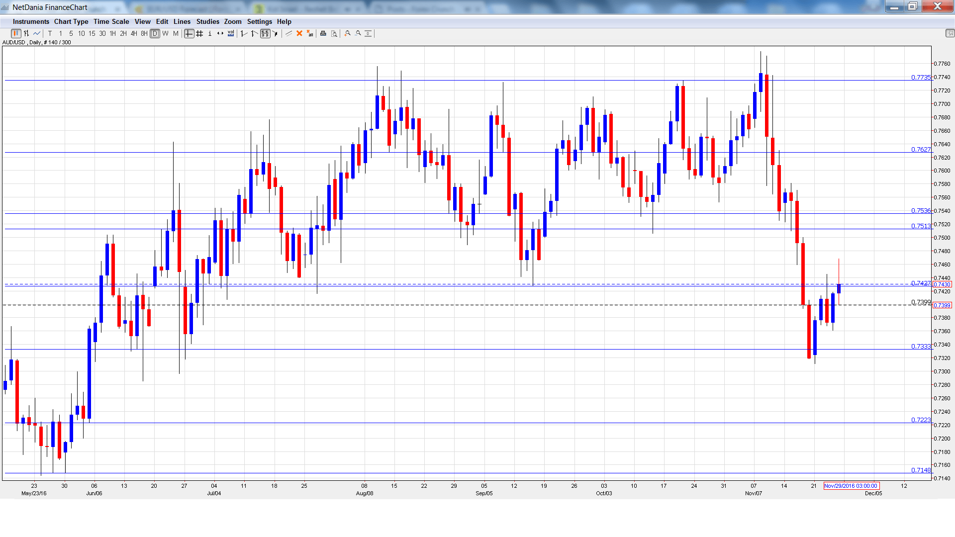Switch to the OHLC bar chart icon

(25, 33)
